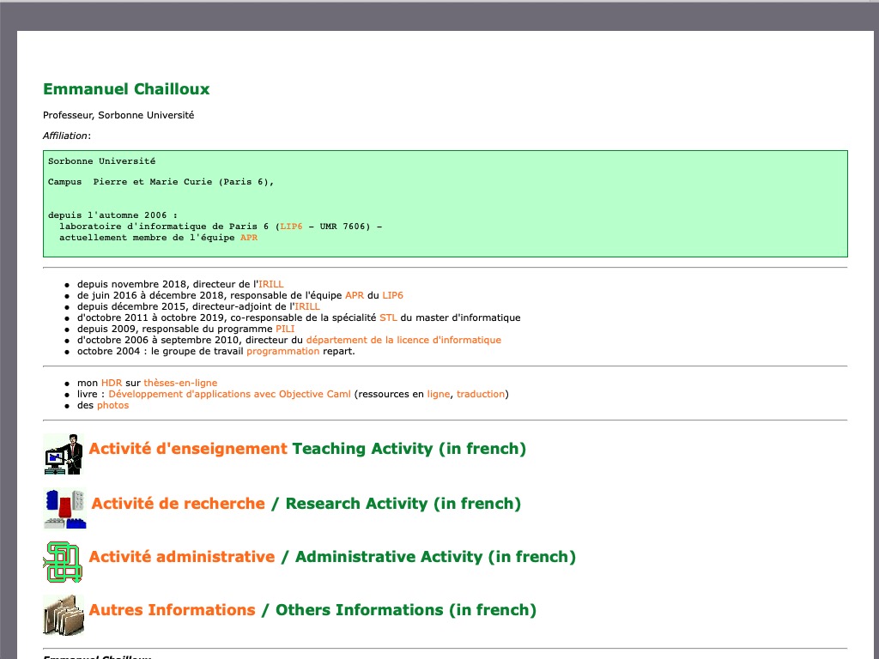Open Développement d'applications avec Objective Caml book link
This screenshot has height=659, width=879.
tap(229, 394)
